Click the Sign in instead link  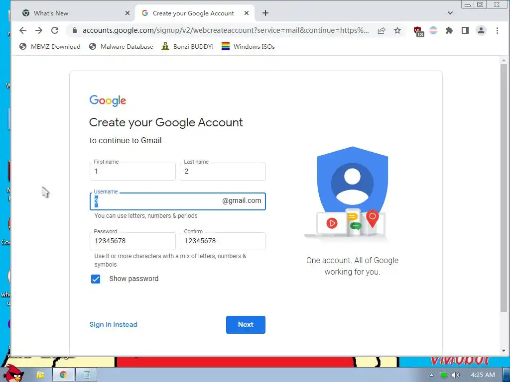tap(114, 324)
